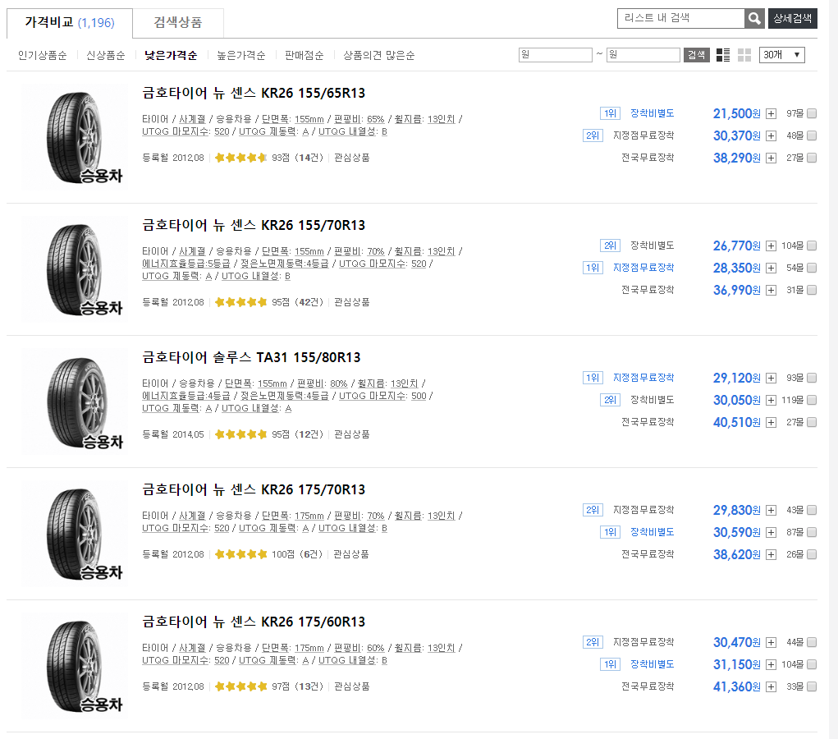Expand the 30,470원 price plus icon
838x739 pixels.
(771, 642)
